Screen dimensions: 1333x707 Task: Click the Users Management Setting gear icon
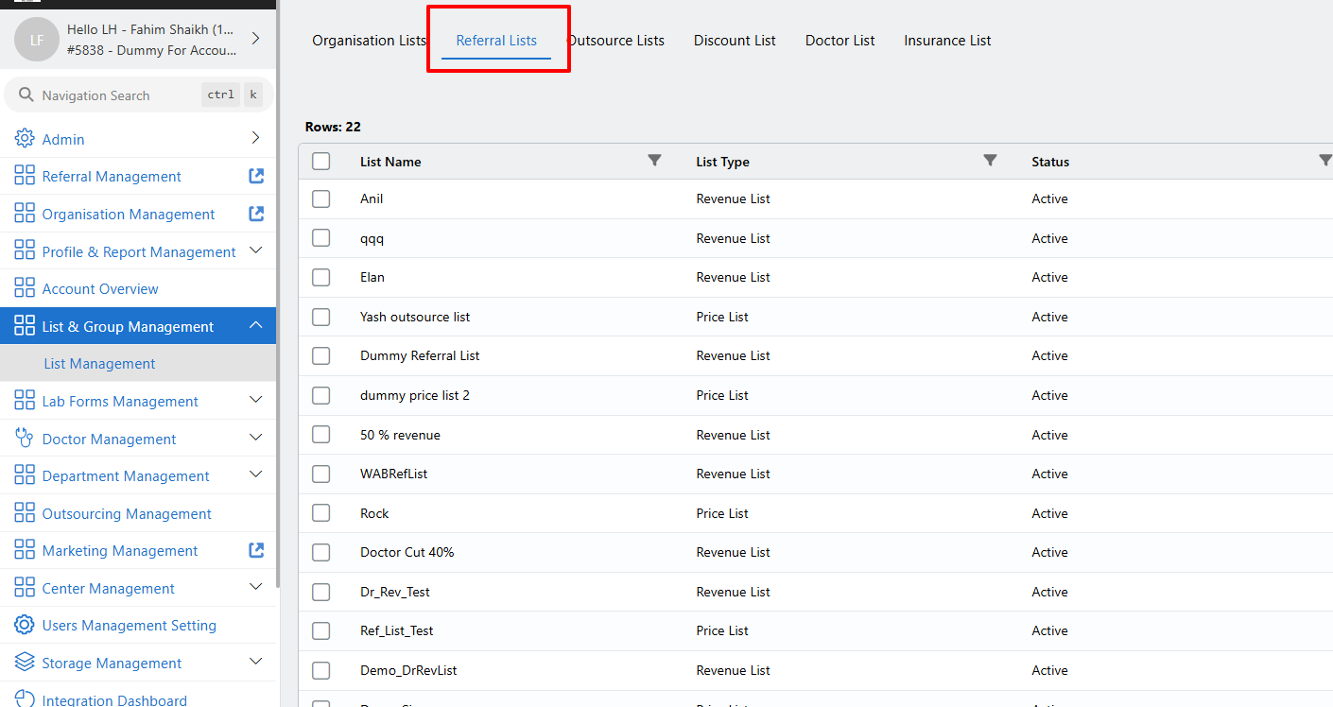coord(25,626)
